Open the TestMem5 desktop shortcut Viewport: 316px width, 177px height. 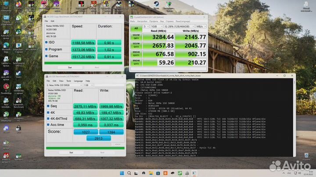click(x=18, y=157)
